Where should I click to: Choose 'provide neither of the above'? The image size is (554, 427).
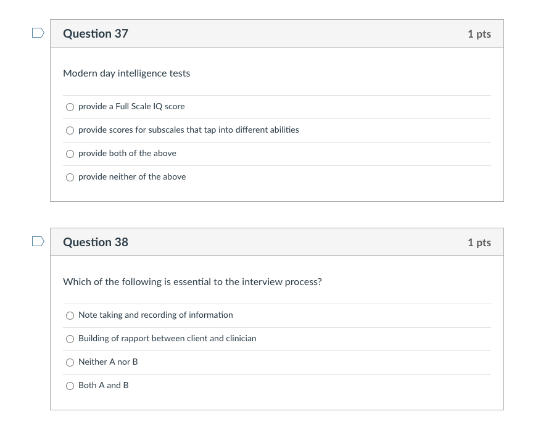pyautogui.click(x=70, y=177)
